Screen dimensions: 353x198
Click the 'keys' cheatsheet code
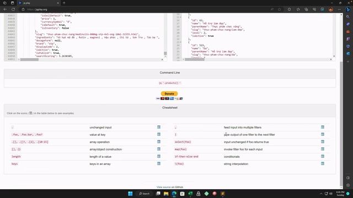coord(14,164)
